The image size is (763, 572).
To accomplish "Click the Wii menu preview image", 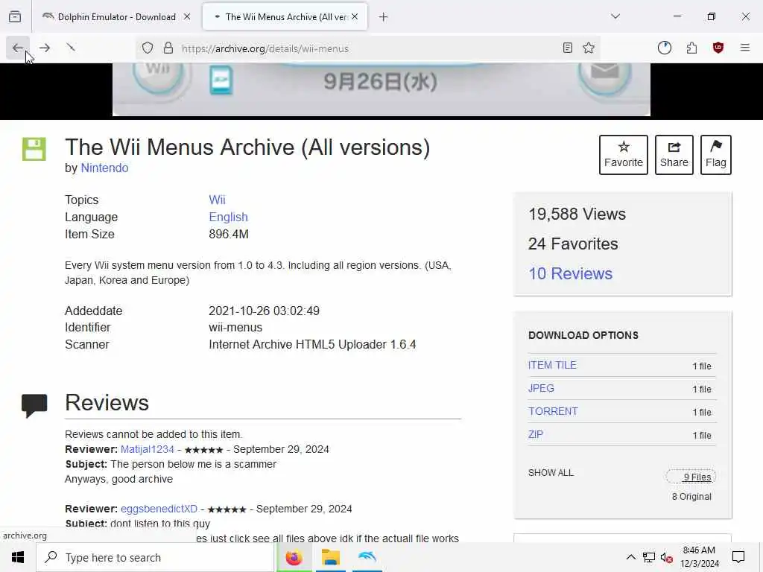I will click(x=381, y=89).
